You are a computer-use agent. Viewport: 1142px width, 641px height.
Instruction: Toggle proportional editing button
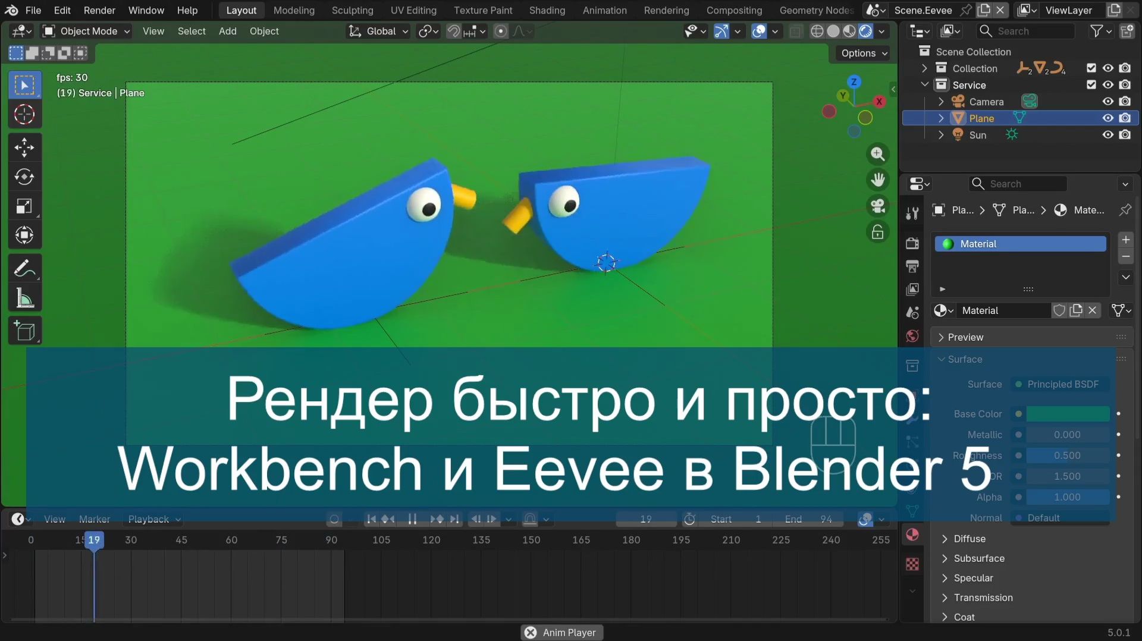point(501,32)
